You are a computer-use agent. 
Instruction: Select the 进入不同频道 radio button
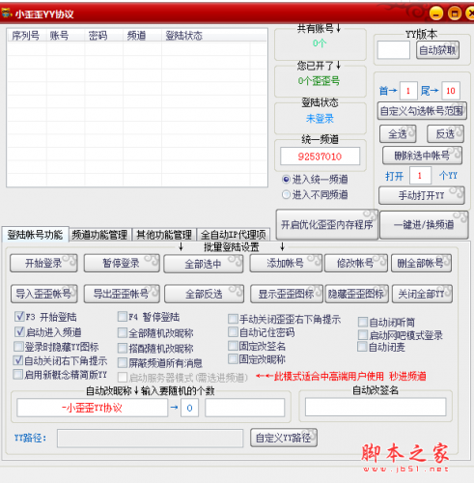[286, 194]
